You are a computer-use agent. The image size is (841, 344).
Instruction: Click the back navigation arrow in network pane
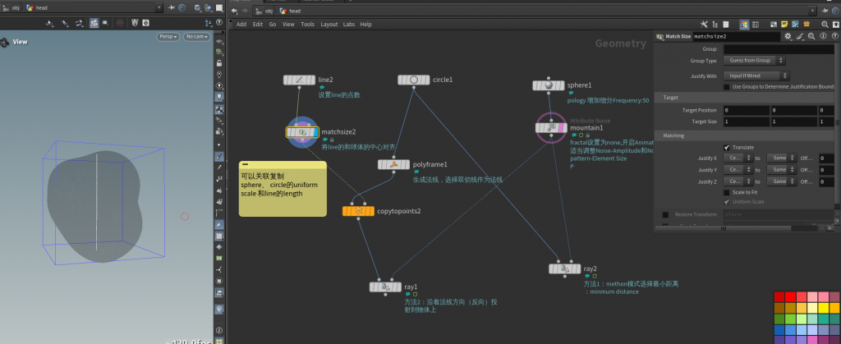(x=234, y=11)
